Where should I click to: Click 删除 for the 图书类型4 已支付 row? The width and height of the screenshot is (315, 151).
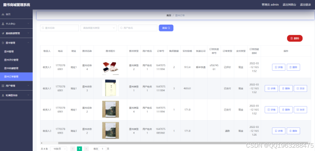click(286, 110)
